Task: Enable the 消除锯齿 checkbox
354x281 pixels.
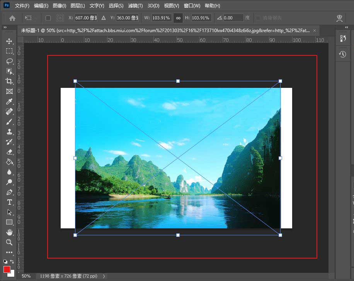Action: (x=258, y=18)
